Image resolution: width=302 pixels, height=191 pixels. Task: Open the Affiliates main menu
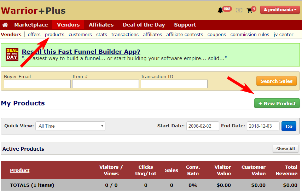[x=101, y=25]
